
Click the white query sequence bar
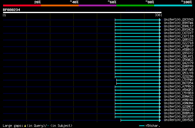point(82,12)
